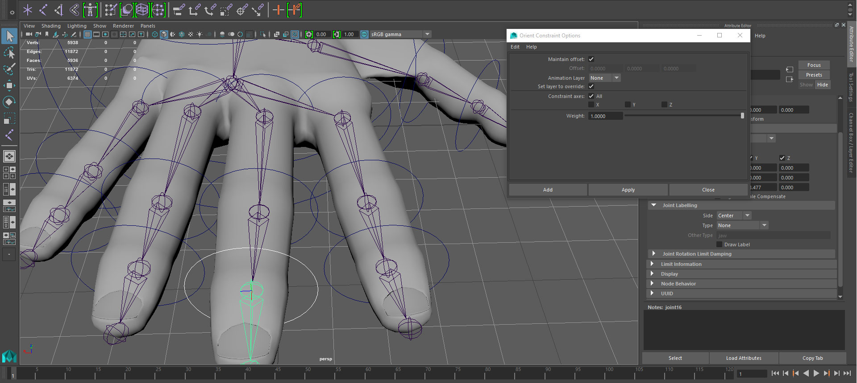The image size is (857, 383).
Task: Uncheck the All constraint axes checkbox
Action: pyautogui.click(x=591, y=96)
